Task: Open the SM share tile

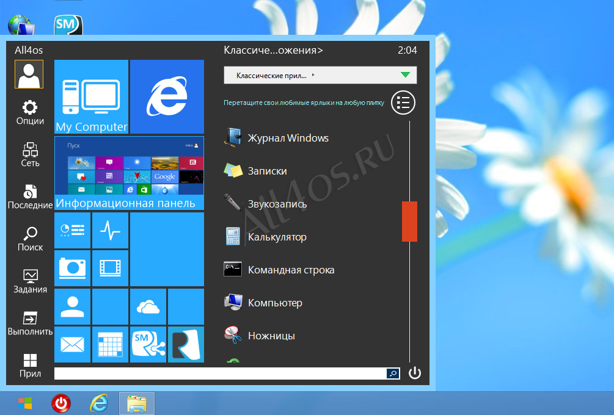Action: point(148,345)
